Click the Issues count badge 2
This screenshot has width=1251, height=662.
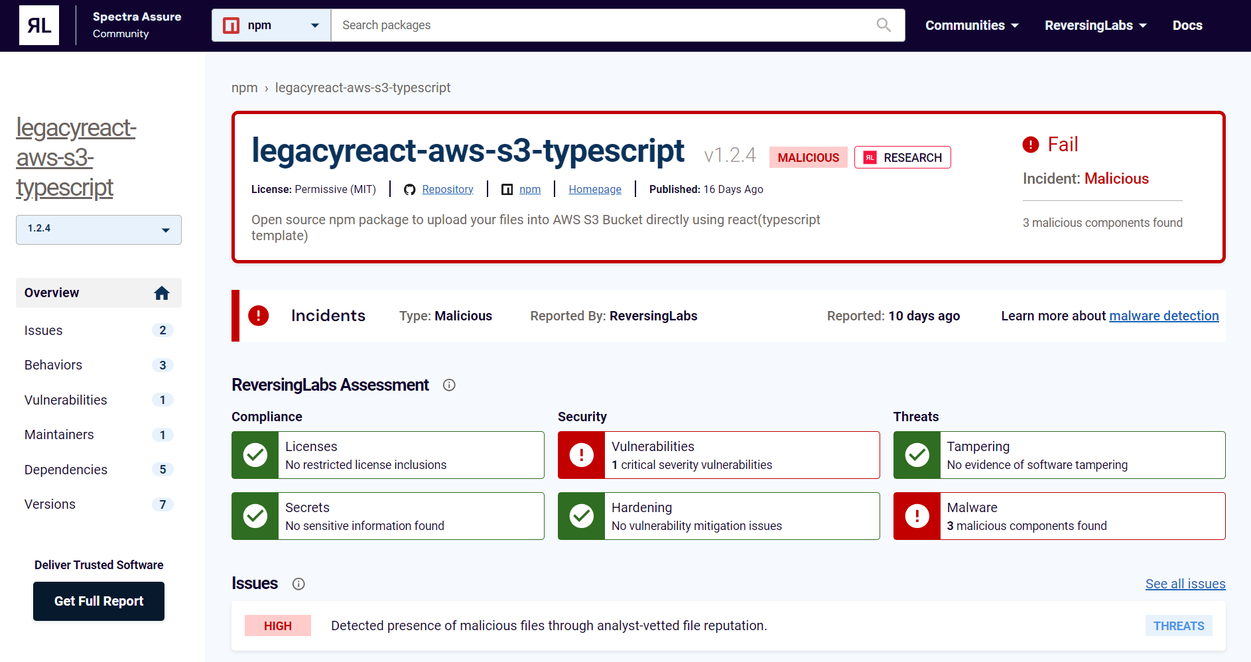point(163,330)
